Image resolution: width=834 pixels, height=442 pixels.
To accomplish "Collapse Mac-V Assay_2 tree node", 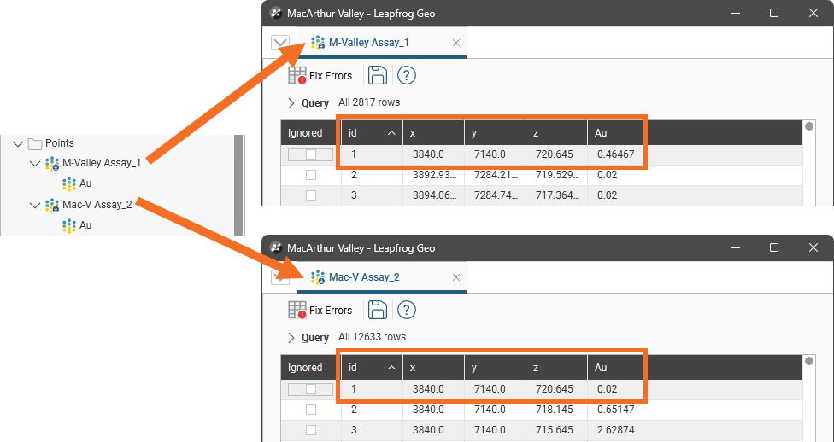I will click(35, 205).
